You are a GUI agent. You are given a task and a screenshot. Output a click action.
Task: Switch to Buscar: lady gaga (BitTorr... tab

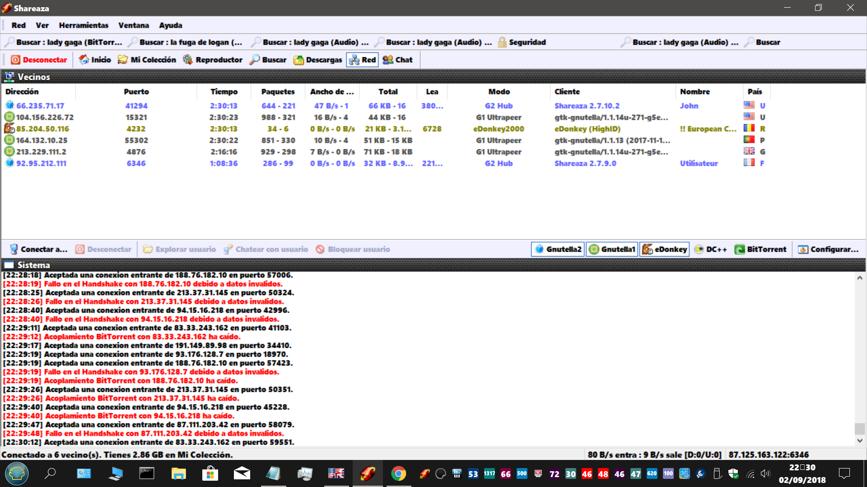coord(63,42)
